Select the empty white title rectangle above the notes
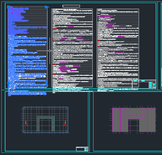 click(71, 6)
